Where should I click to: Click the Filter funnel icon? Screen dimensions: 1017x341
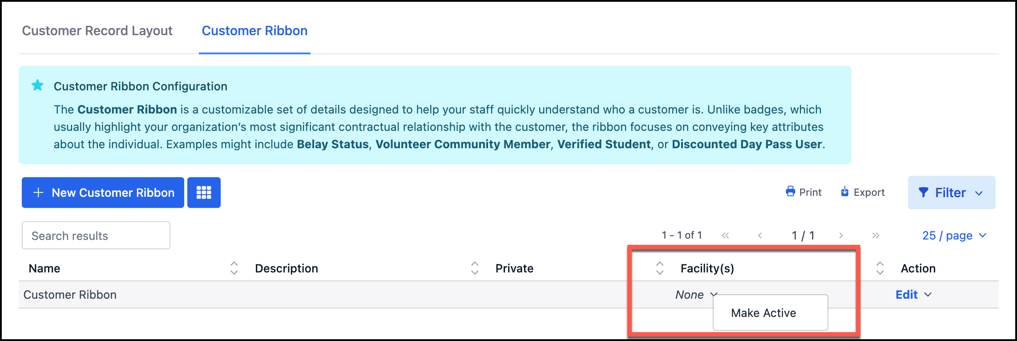tap(924, 192)
